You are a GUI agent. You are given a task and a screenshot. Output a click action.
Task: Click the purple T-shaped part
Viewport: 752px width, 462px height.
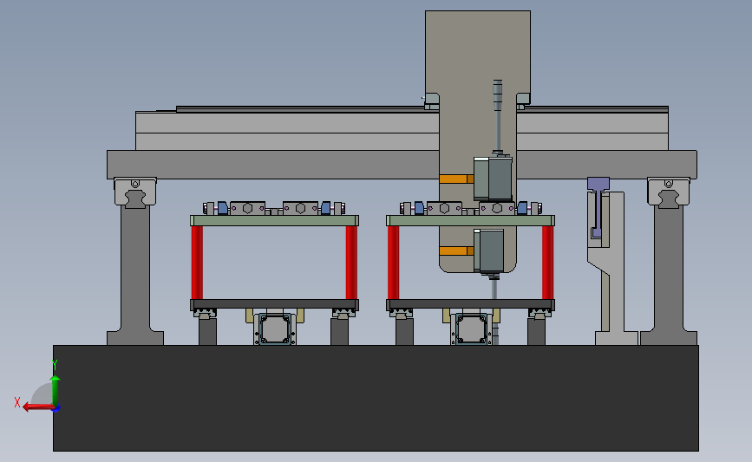coord(598,207)
